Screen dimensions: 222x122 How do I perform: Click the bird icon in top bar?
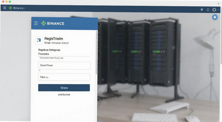[x=202, y=10]
